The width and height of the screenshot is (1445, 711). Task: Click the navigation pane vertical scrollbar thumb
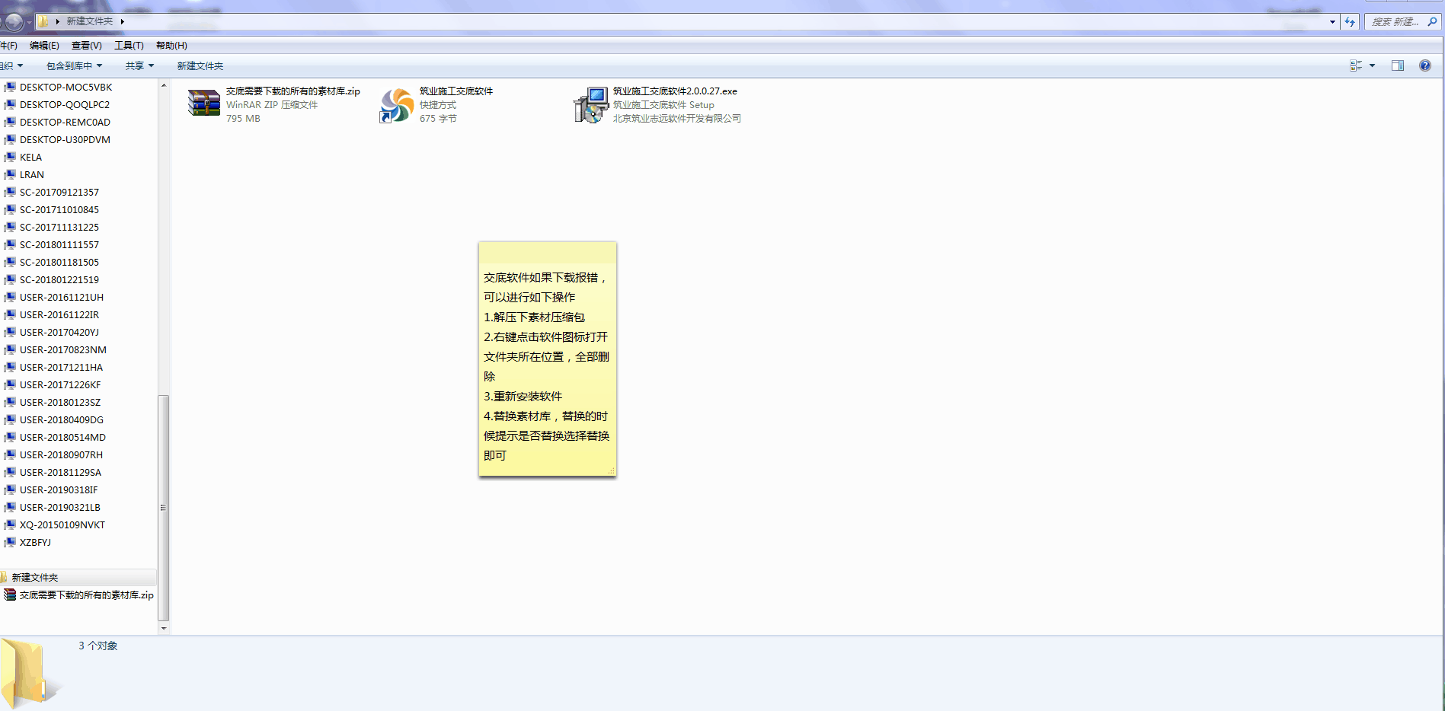point(163,506)
